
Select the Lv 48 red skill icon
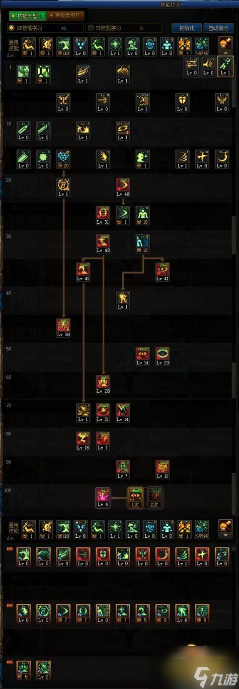click(123, 187)
